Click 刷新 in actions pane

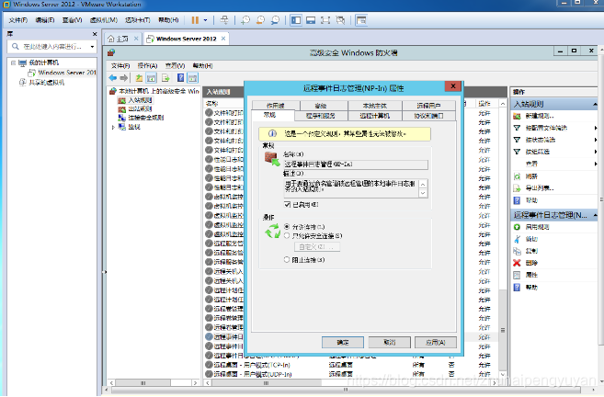(x=531, y=176)
